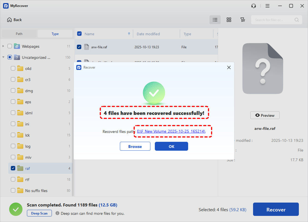The image size is (308, 222).
Task: Click the search magnifier icon
Action: [297, 20]
